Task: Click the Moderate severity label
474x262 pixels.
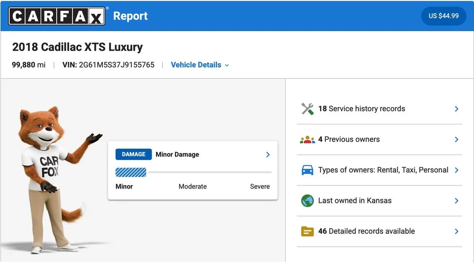Action: 193,187
